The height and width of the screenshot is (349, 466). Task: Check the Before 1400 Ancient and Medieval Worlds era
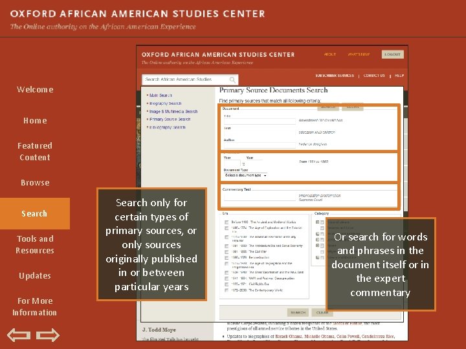coord(227,222)
